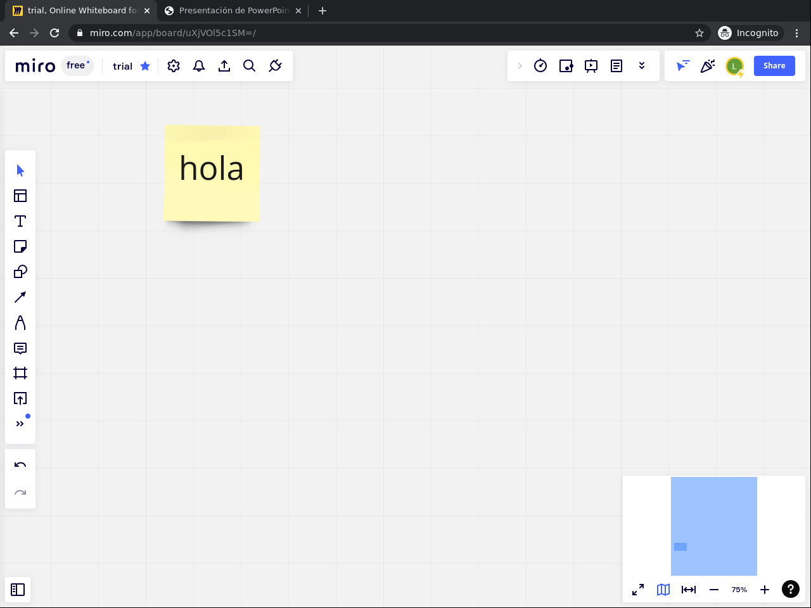Expand more apps in top toolbar
Image resolution: width=811 pixels, height=608 pixels.
pyautogui.click(x=642, y=66)
